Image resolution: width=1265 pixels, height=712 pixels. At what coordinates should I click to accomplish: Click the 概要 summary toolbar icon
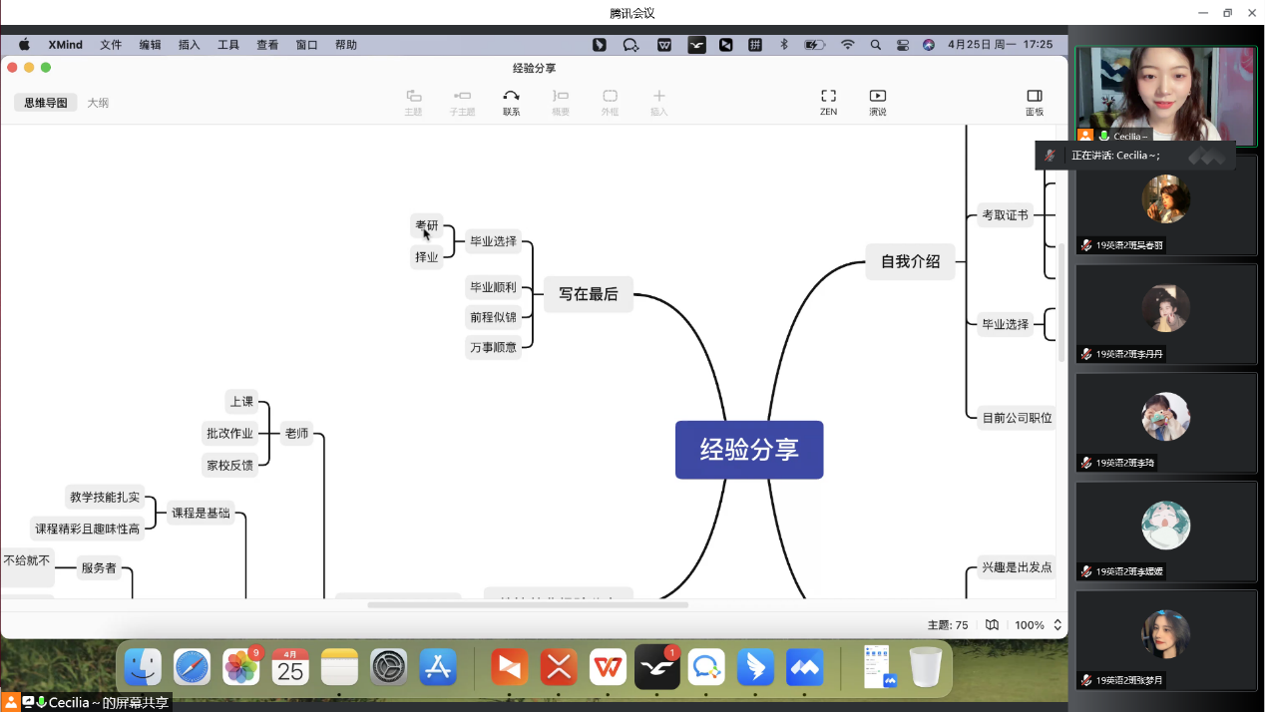click(x=561, y=97)
